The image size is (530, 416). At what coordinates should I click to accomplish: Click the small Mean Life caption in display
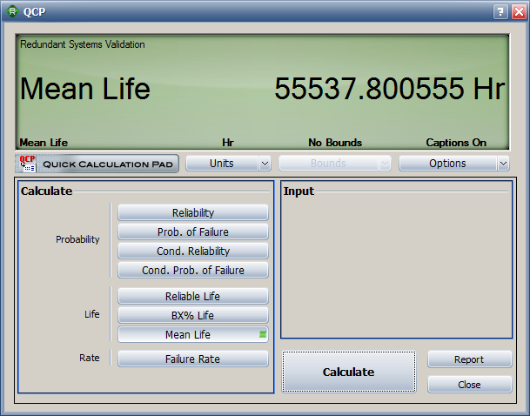pyautogui.click(x=44, y=143)
